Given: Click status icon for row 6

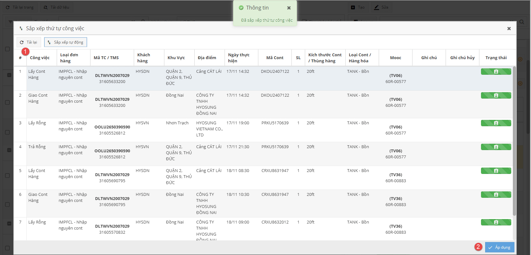Looking at the screenshot, I should point(496,195).
